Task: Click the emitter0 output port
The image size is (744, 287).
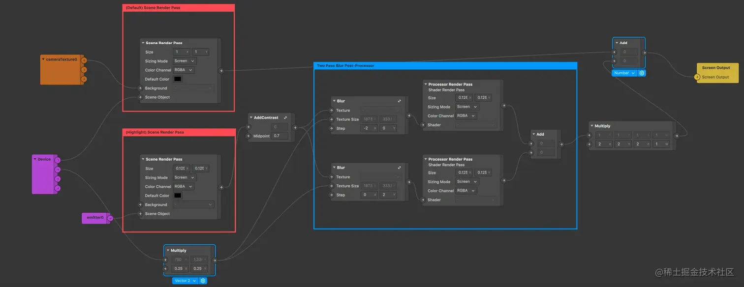Action: coord(110,218)
